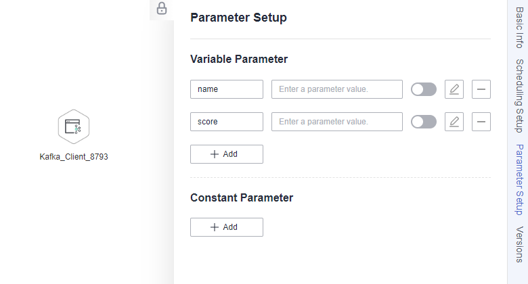The width and height of the screenshot is (528, 284).
Task: Select the Kafka_Client_8793 node icon
Action: 73,127
